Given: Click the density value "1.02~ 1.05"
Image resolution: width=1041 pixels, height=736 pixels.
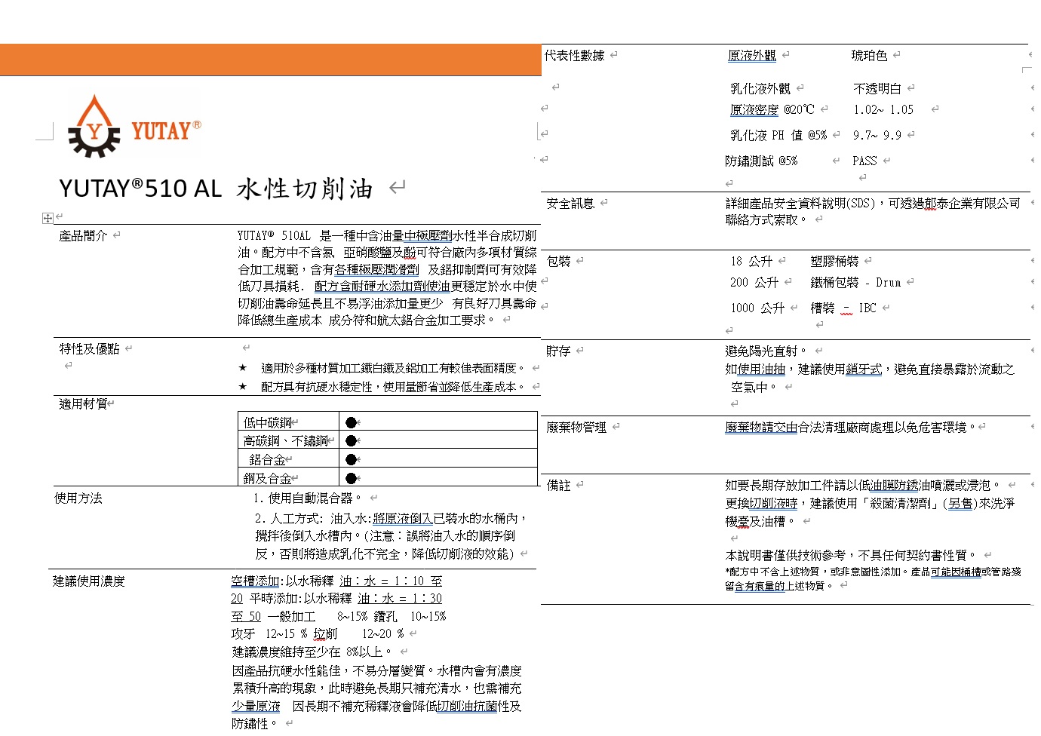Looking at the screenshot, I should (883, 109).
